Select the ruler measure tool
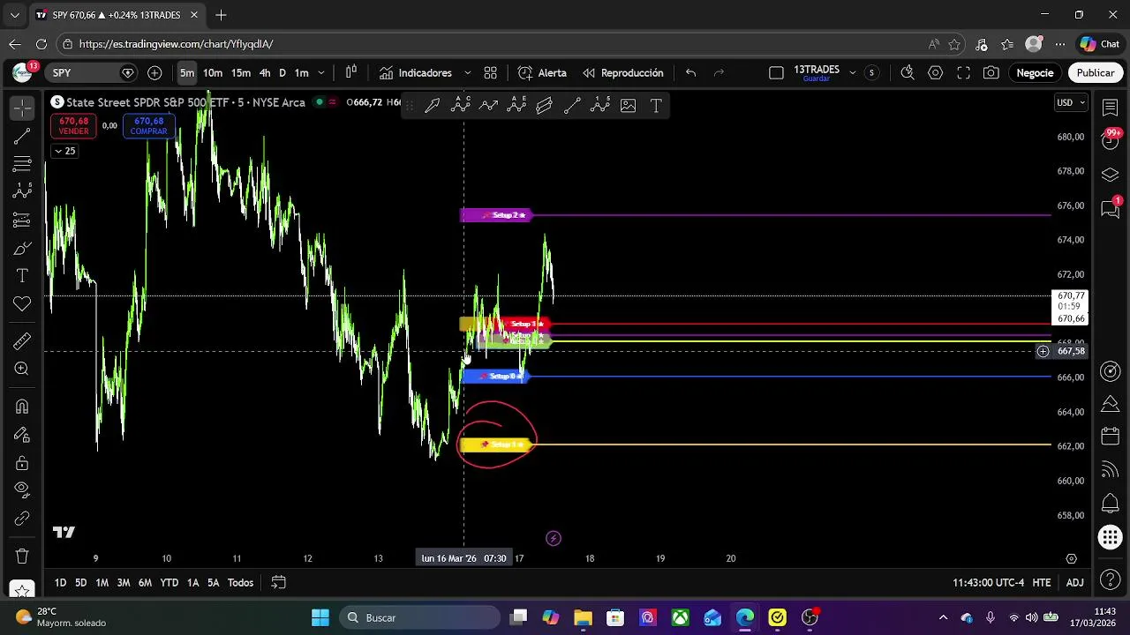This screenshot has height=635, width=1130. click(22, 341)
